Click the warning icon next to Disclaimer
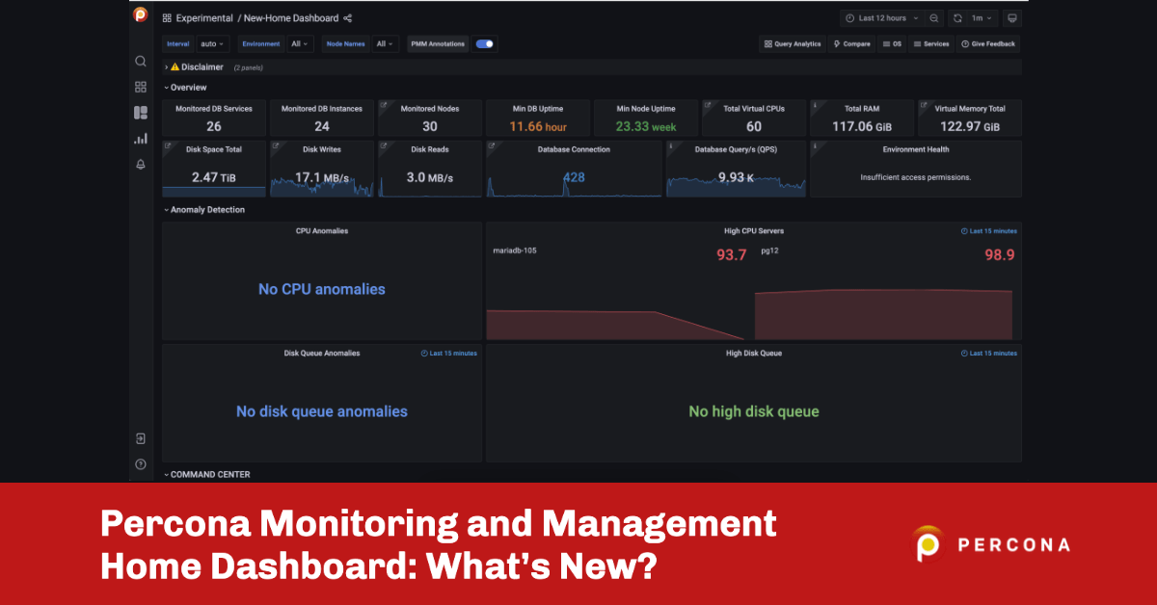 175,67
